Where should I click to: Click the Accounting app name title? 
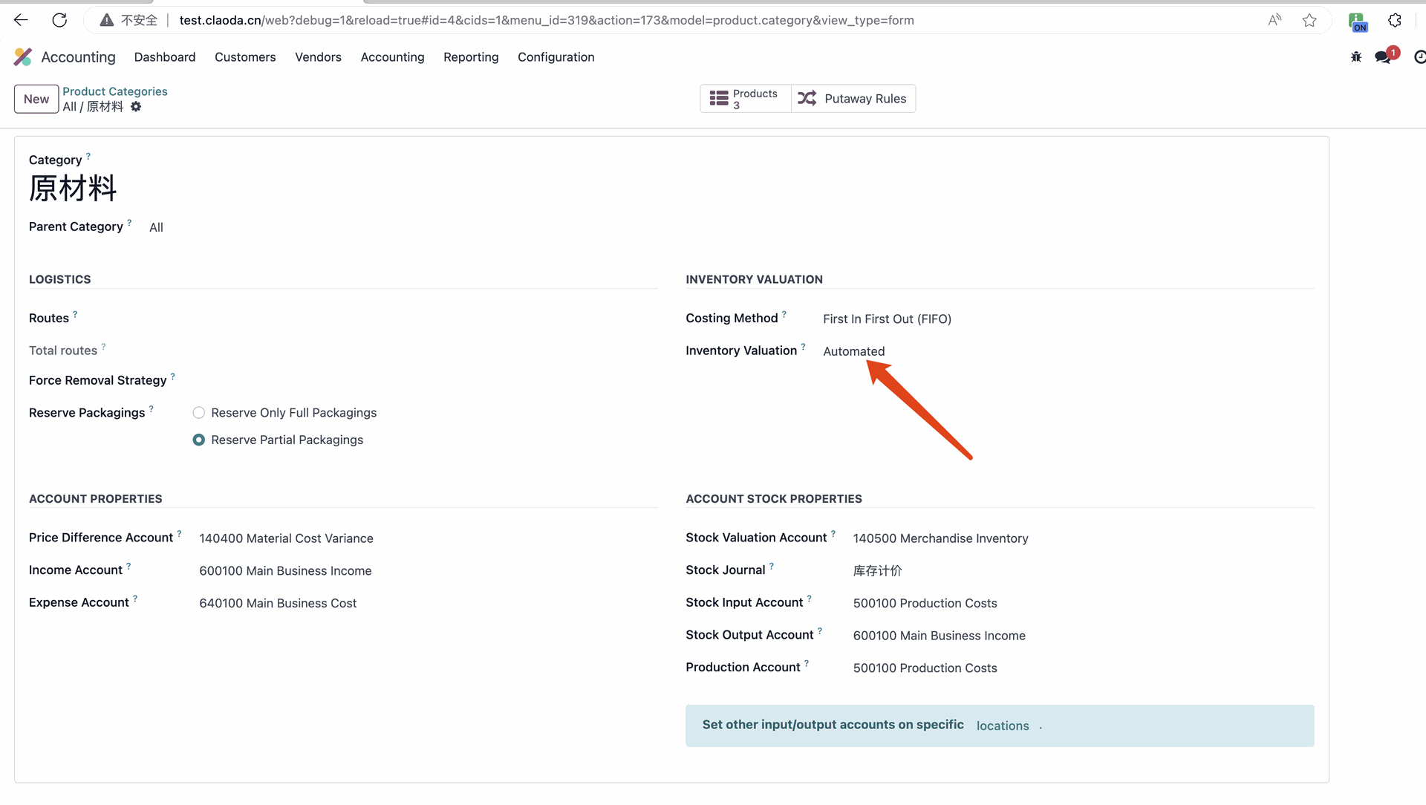(78, 57)
